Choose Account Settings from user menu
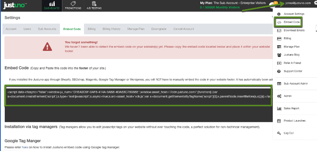 tap(294, 14)
